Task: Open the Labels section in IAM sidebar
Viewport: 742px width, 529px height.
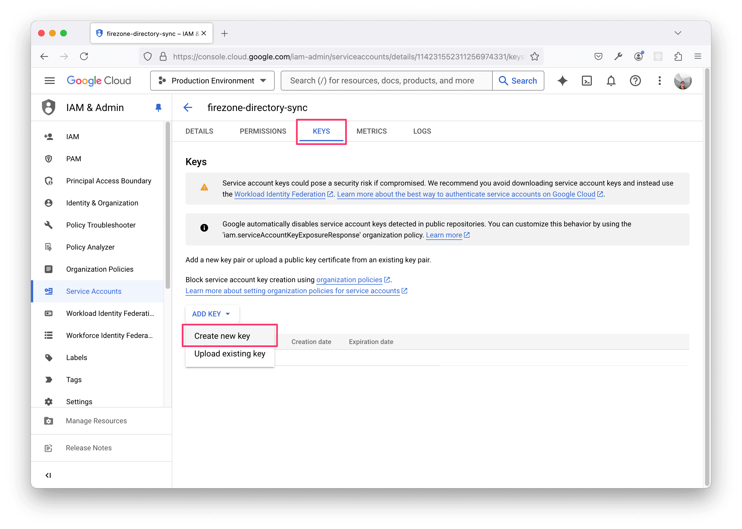Action: coord(77,357)
